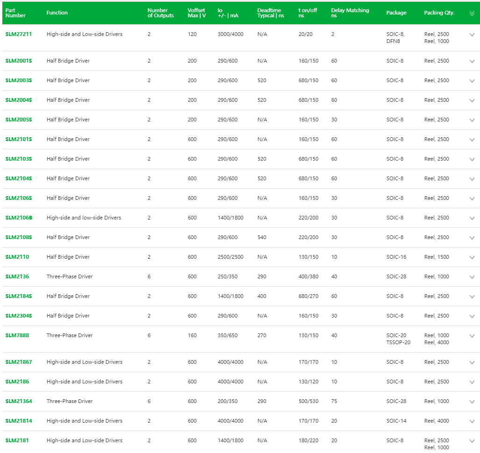Open the SLM21867 part link
Image resolution: width=480 pixels, height=453 pixels.
(18, 362)
